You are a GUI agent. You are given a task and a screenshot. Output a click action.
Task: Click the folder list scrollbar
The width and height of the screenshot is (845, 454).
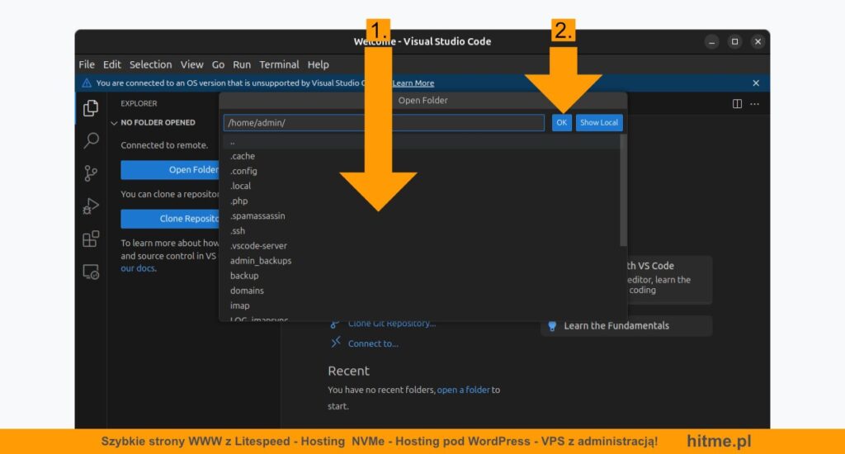[x=624, y=191]
